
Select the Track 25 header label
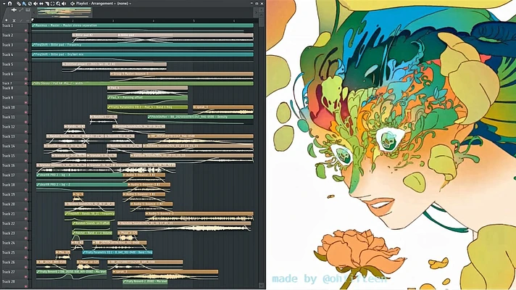[x=9, y=252]
